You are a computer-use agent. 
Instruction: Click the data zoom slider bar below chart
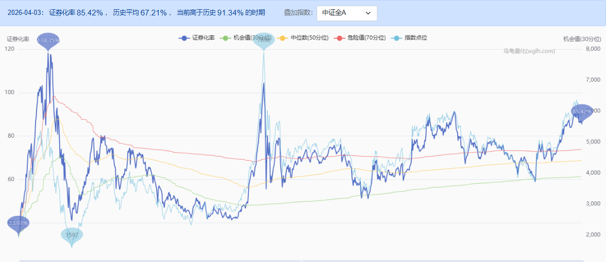(301, 261)
